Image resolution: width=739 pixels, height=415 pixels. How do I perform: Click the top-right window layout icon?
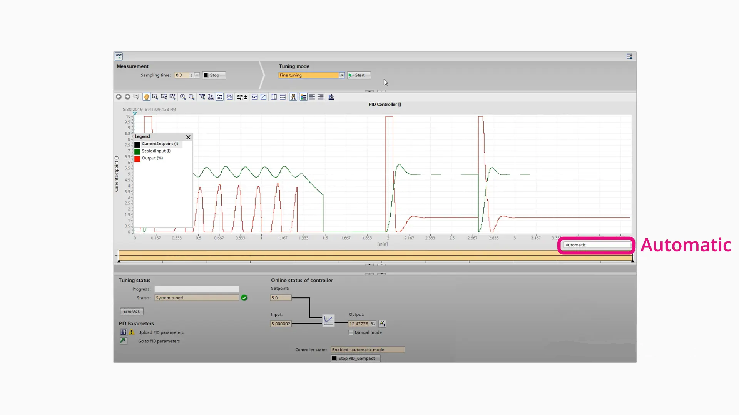(629, 56)
